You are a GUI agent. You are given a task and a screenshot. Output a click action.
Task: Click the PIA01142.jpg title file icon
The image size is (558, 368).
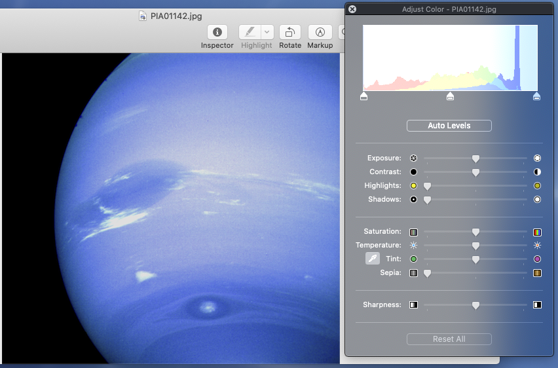pos(143,16)
